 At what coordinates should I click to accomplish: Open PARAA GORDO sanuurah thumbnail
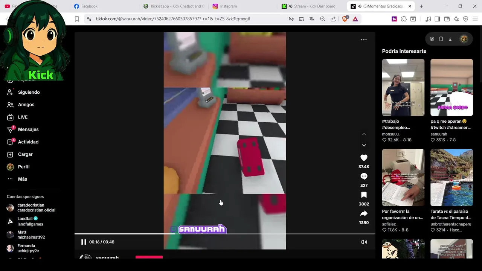point(451,87)
